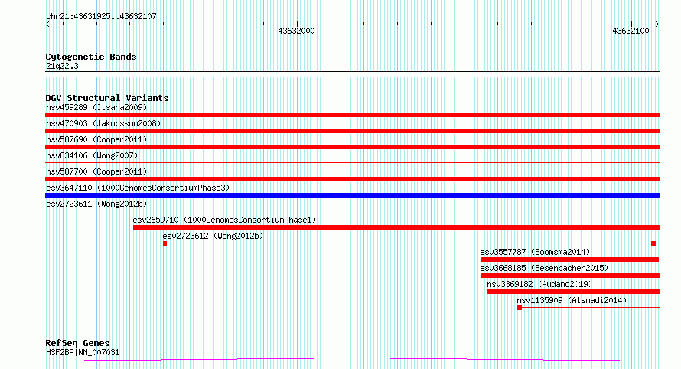
Task: Click the red start marker of nsv1135909
Action: pos(520,308)
